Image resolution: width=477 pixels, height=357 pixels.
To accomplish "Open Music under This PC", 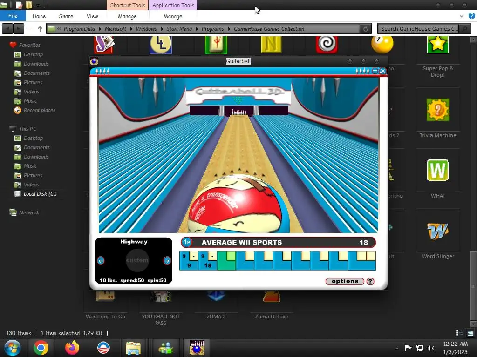I will point(30,166).
